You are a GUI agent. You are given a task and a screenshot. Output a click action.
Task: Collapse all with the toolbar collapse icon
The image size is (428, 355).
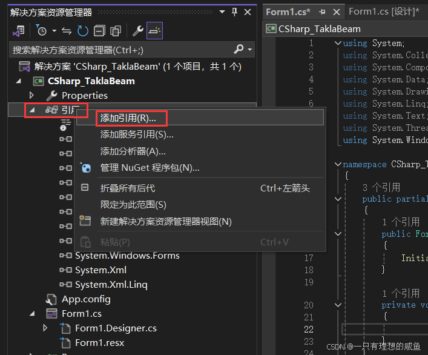(99, 31)
